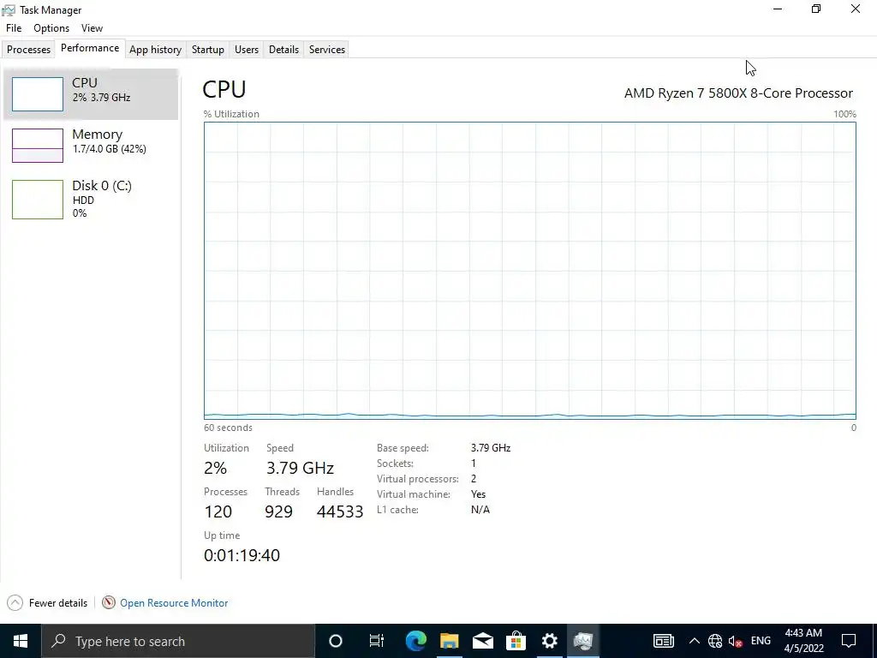Open Task View on the taskbar
The height and width of the screenshot is (658, 877).
[x=377, y=641]
